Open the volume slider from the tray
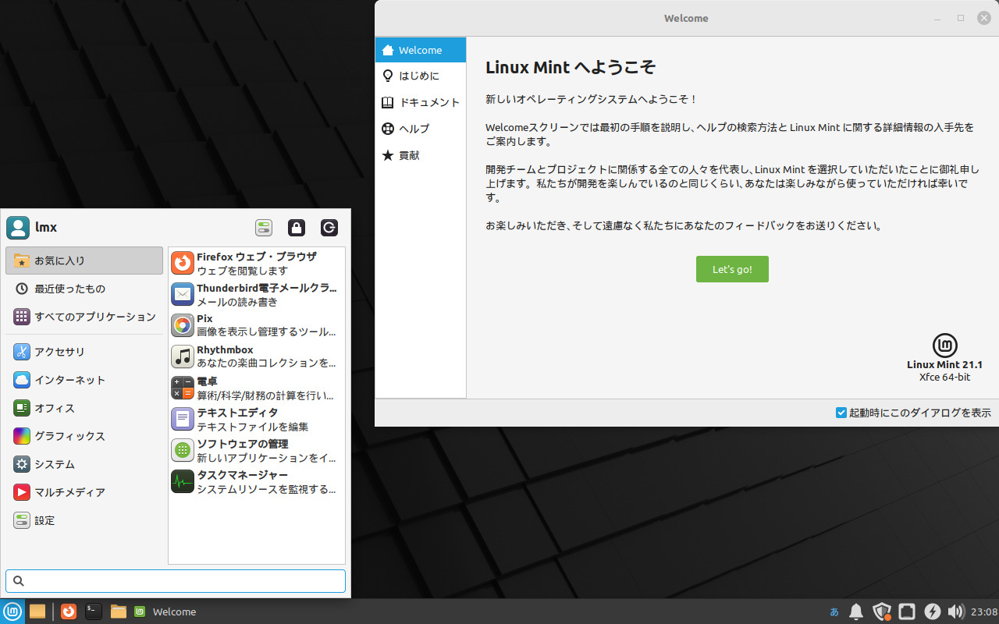The image size is (999, 624). point(956,612)
